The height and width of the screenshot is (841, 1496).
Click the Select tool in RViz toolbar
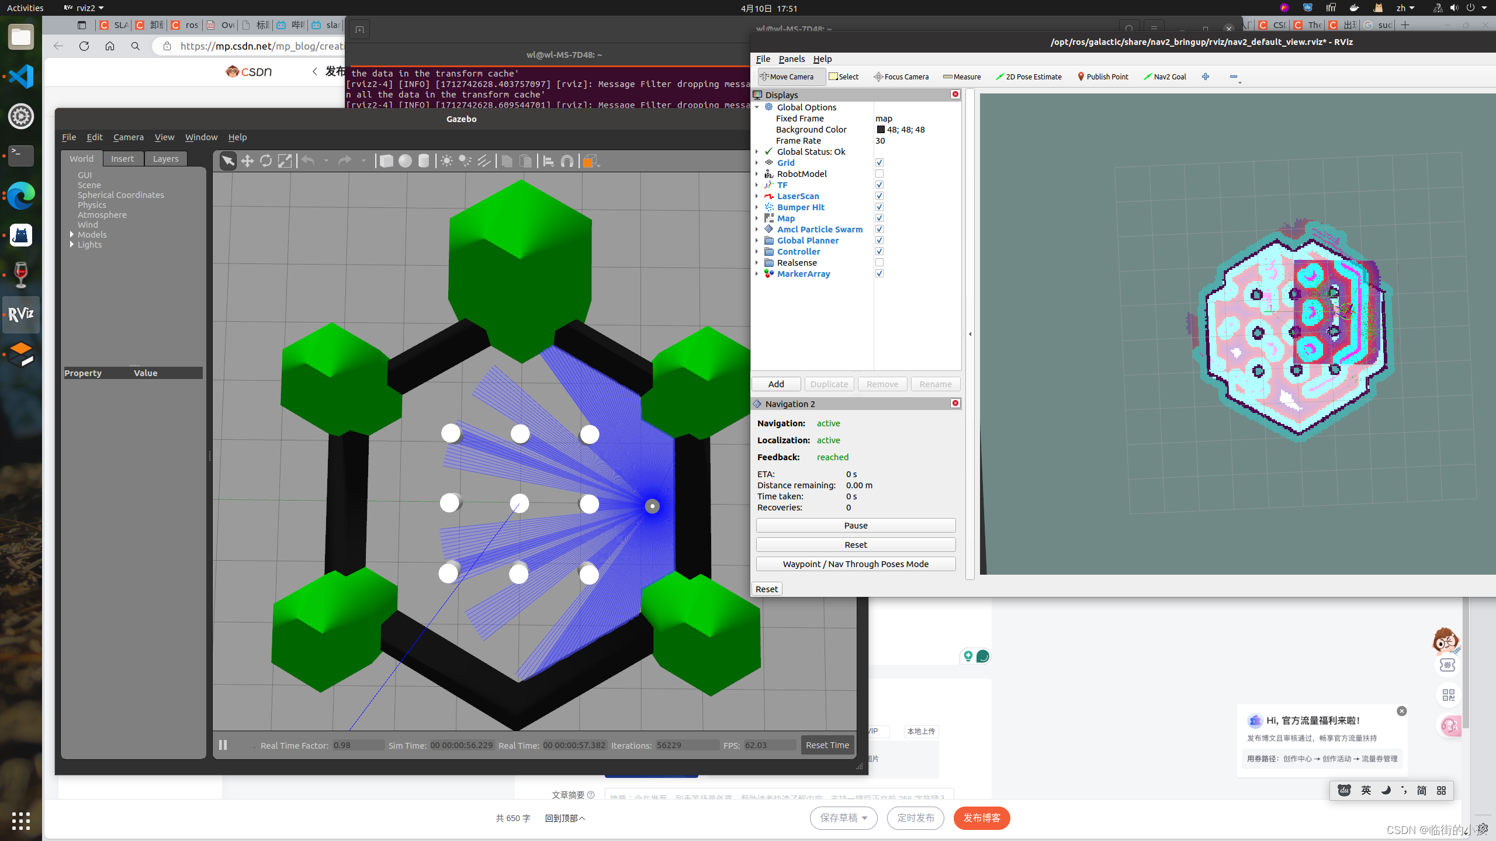pyautogui.click(x=844, y=76)
